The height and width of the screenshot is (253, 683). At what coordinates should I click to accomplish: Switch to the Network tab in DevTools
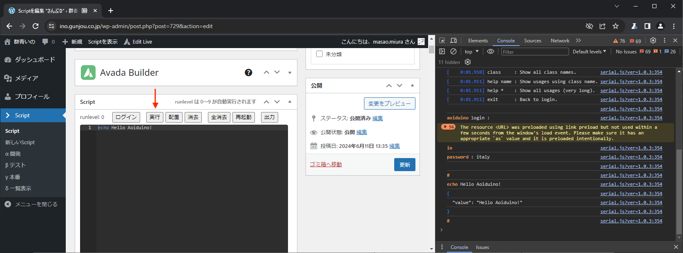click(x=560, y=41)
